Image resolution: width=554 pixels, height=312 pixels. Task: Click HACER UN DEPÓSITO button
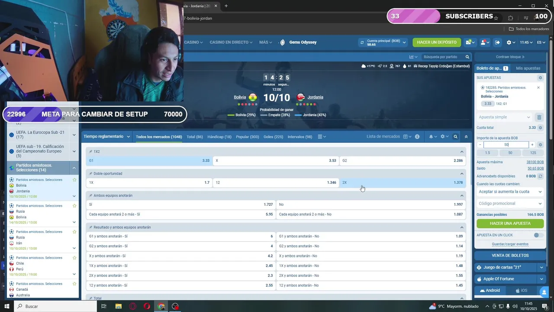click(437, 42)
